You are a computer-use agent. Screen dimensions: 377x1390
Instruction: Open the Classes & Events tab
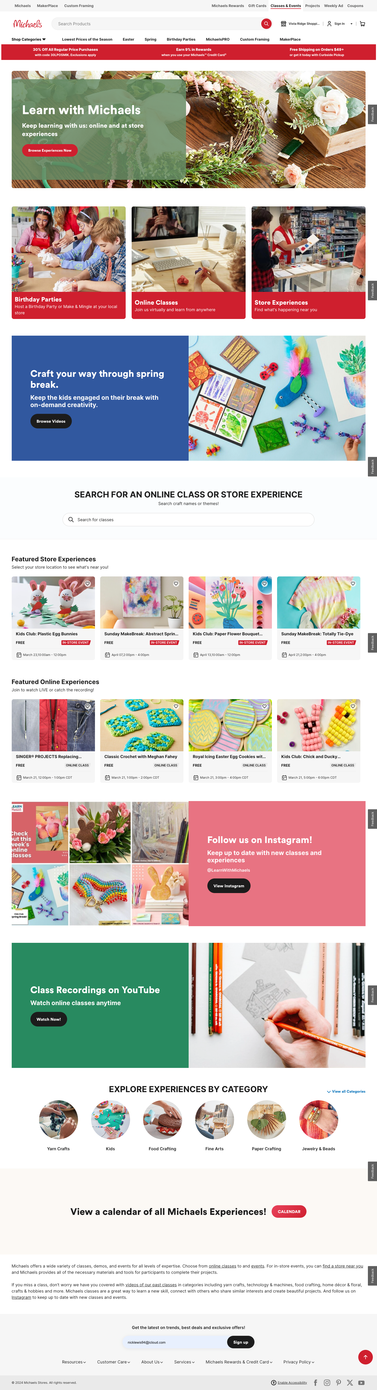(x=285, y=6)
